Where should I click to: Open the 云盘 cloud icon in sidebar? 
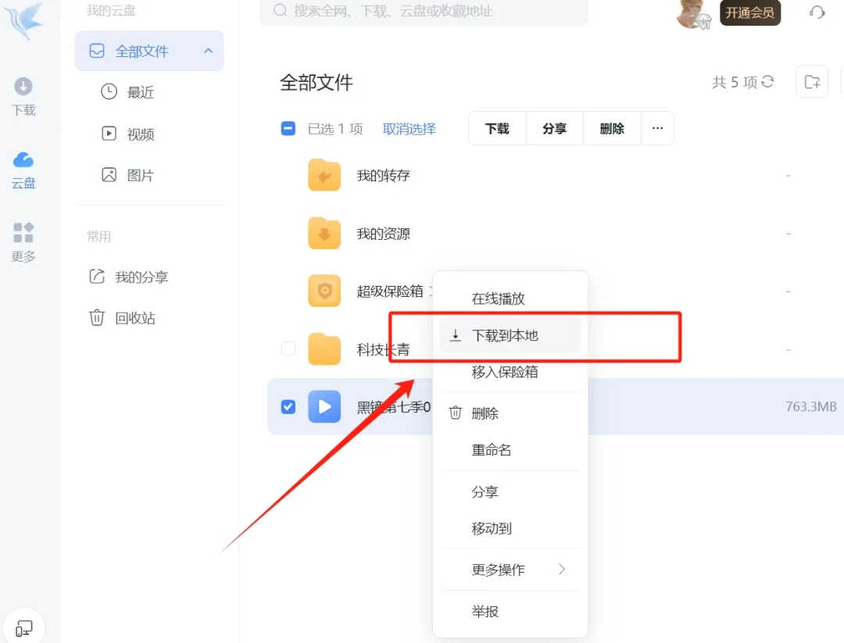tap(23, 170)
